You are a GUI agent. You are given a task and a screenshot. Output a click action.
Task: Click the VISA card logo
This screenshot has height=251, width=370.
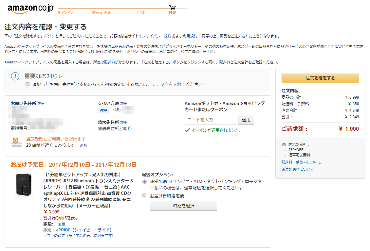[103, 110]
